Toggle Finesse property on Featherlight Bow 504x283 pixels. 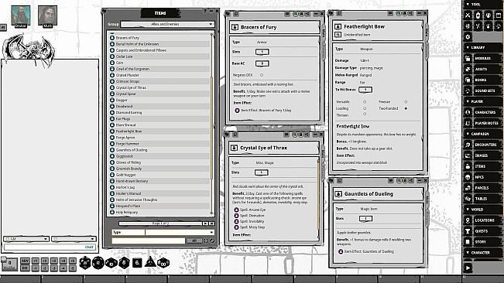pos(406,102)
